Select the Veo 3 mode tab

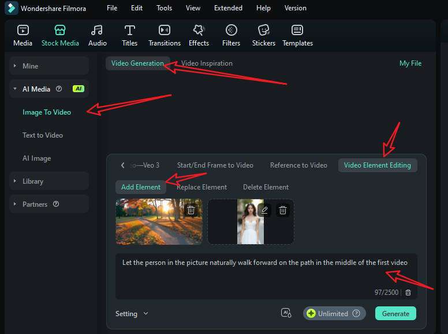click(x=145, y=165)
